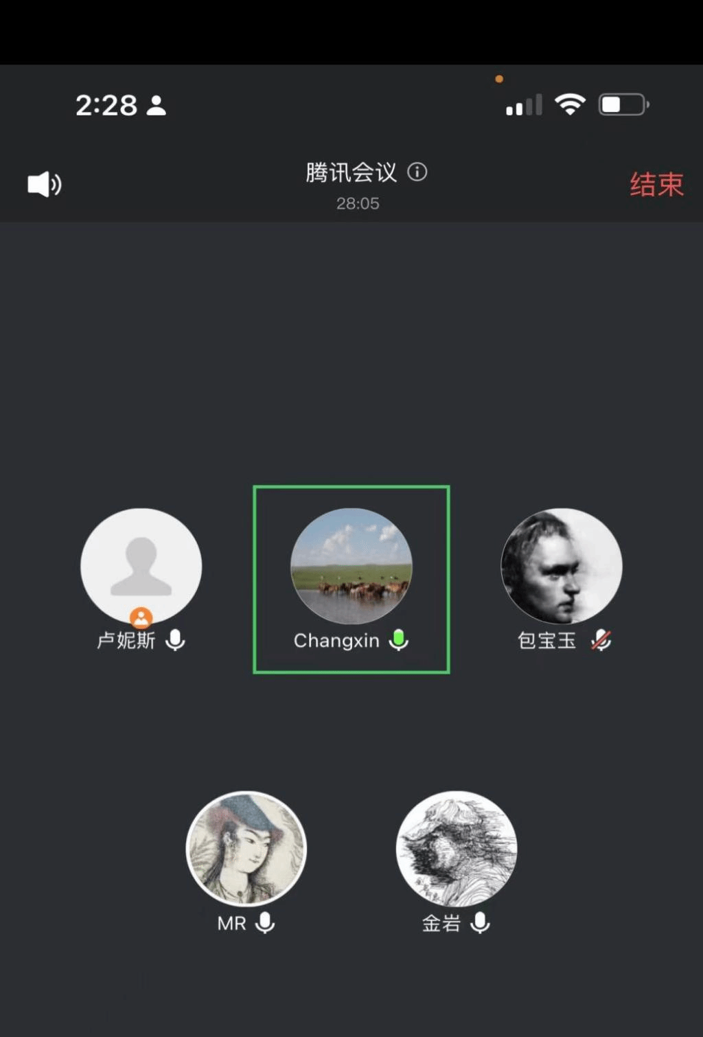The width and height of the screenshot is (703, 1037).
Task: Open meeting info icon beside 腾讯会议
Action: coord(417,172)
